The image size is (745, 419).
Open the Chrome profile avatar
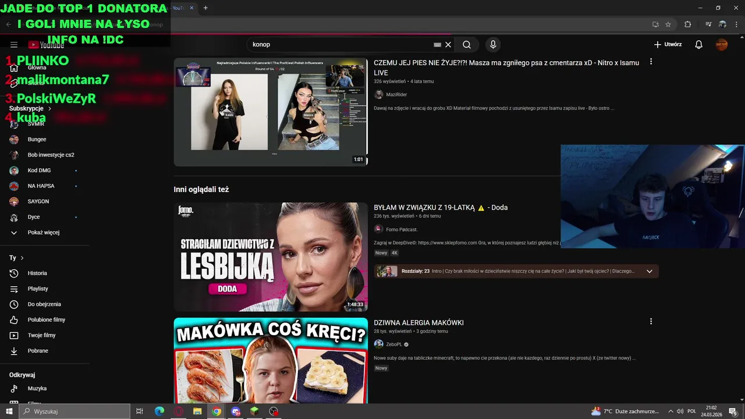coord(722,24)
